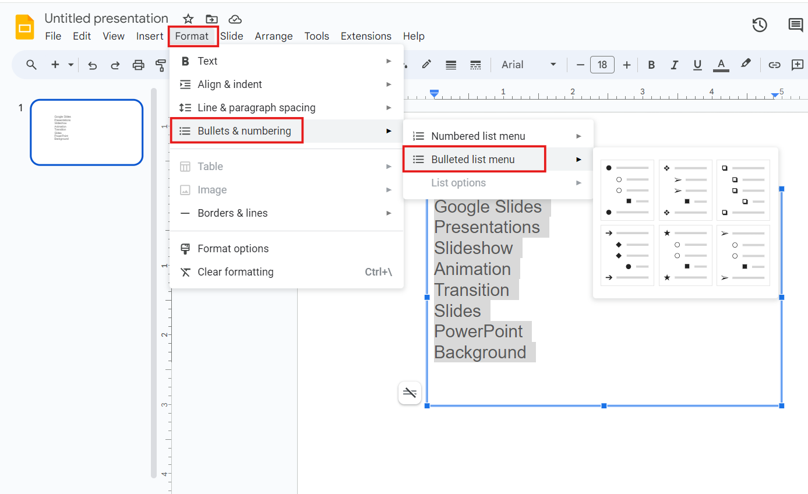The width and height of the screenshot is (808, 494).
Task: Expand Align & indent submenu
Action: pyautogui.click(x=287, y=84)
